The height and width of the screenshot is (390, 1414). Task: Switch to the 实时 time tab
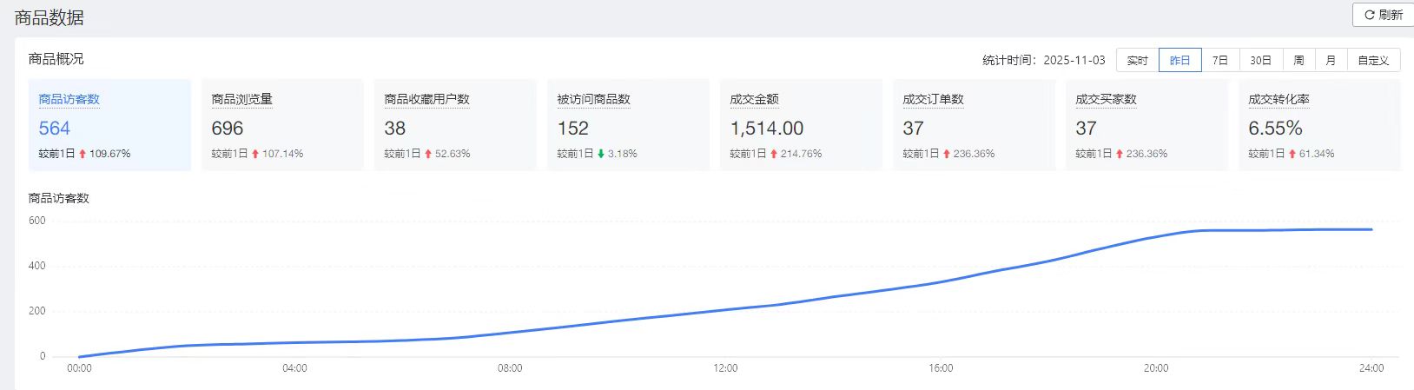(x=1137, y=60)
